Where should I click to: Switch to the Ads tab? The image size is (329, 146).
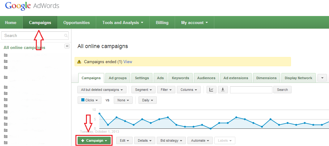click(160, 78)
